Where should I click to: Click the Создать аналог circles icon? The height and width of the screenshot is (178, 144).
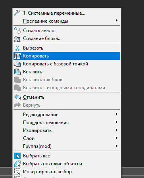point(17,31)
